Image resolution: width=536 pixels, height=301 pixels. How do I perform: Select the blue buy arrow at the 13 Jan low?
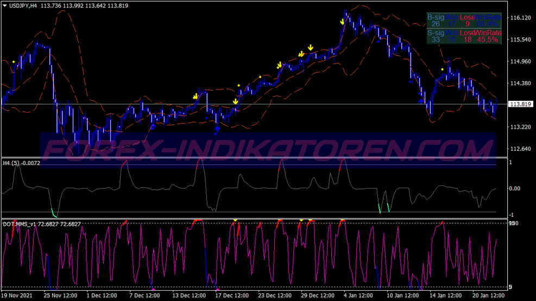421,102
